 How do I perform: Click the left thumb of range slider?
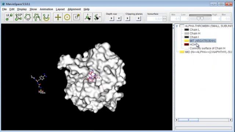[198, 19]
